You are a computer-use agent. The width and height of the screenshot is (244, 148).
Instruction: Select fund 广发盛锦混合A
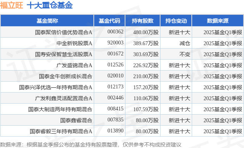[x=74, y=65]
